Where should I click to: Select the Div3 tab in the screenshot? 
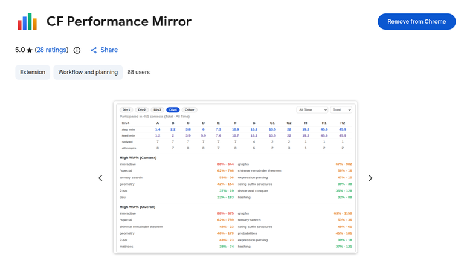click(158, 110)
